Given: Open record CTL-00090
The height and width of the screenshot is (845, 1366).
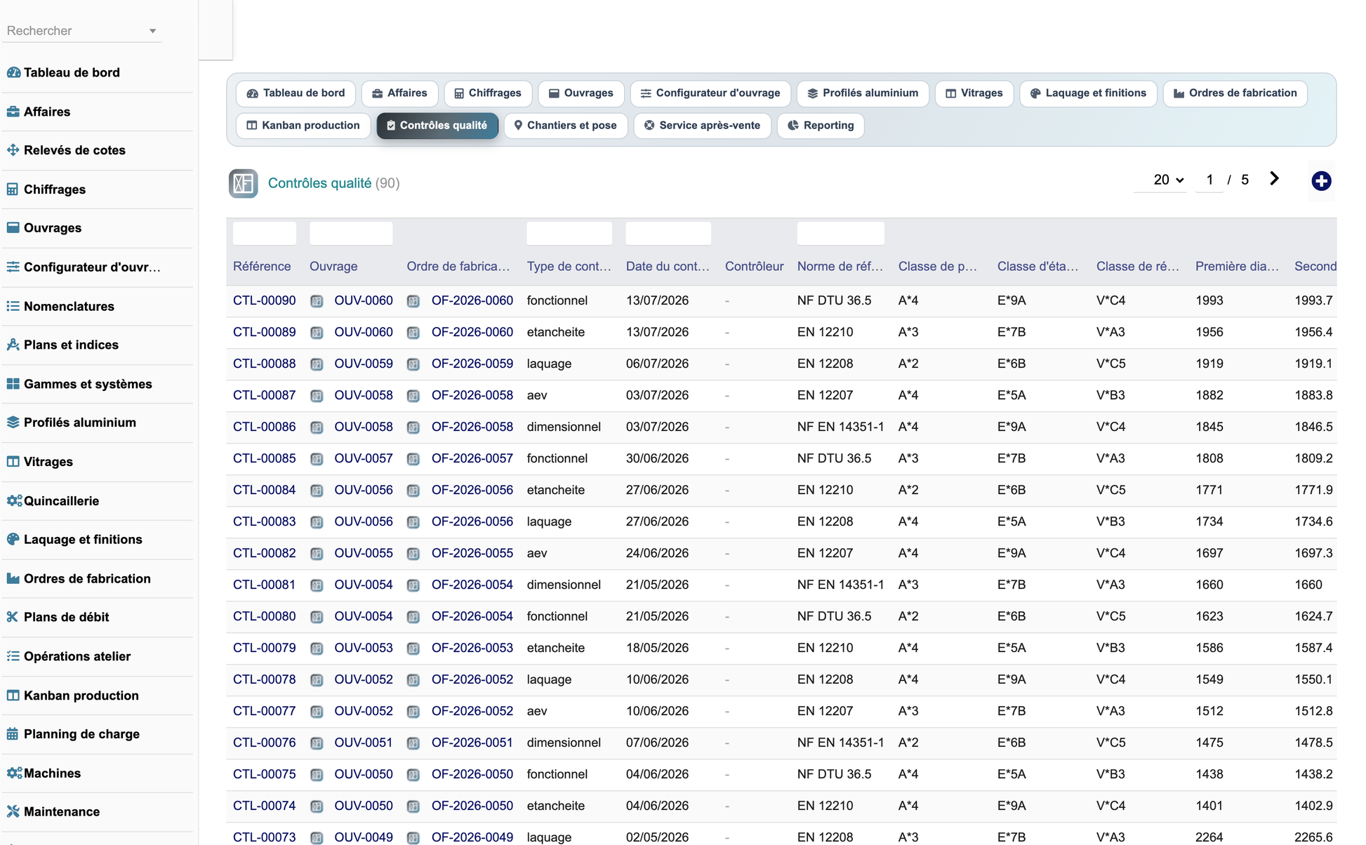Looking at the screenshot, I should 264,300.
